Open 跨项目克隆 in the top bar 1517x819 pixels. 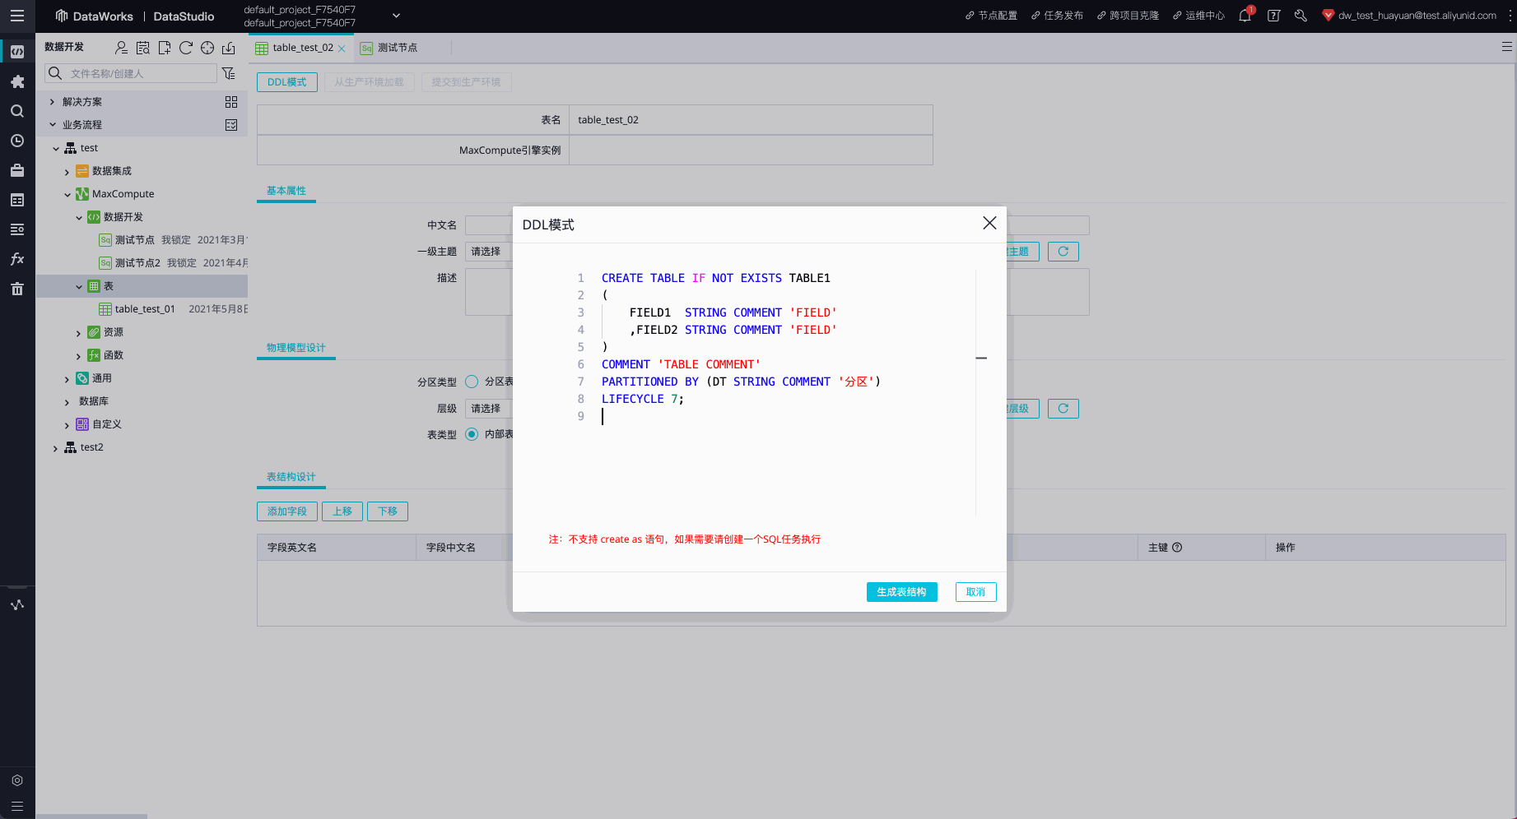click(x=1128, y=16)
